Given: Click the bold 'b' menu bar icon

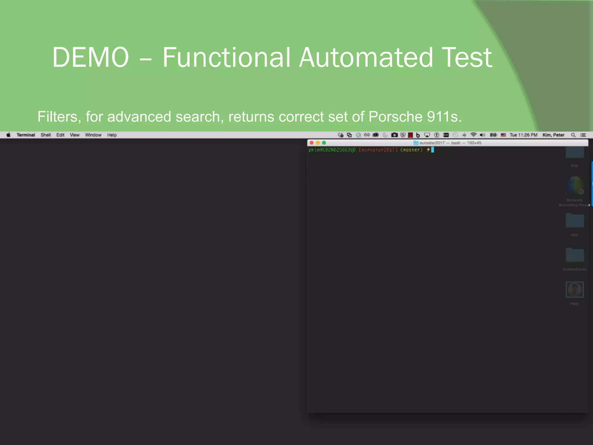Looking at the screenshot, I should pos(418,135).
